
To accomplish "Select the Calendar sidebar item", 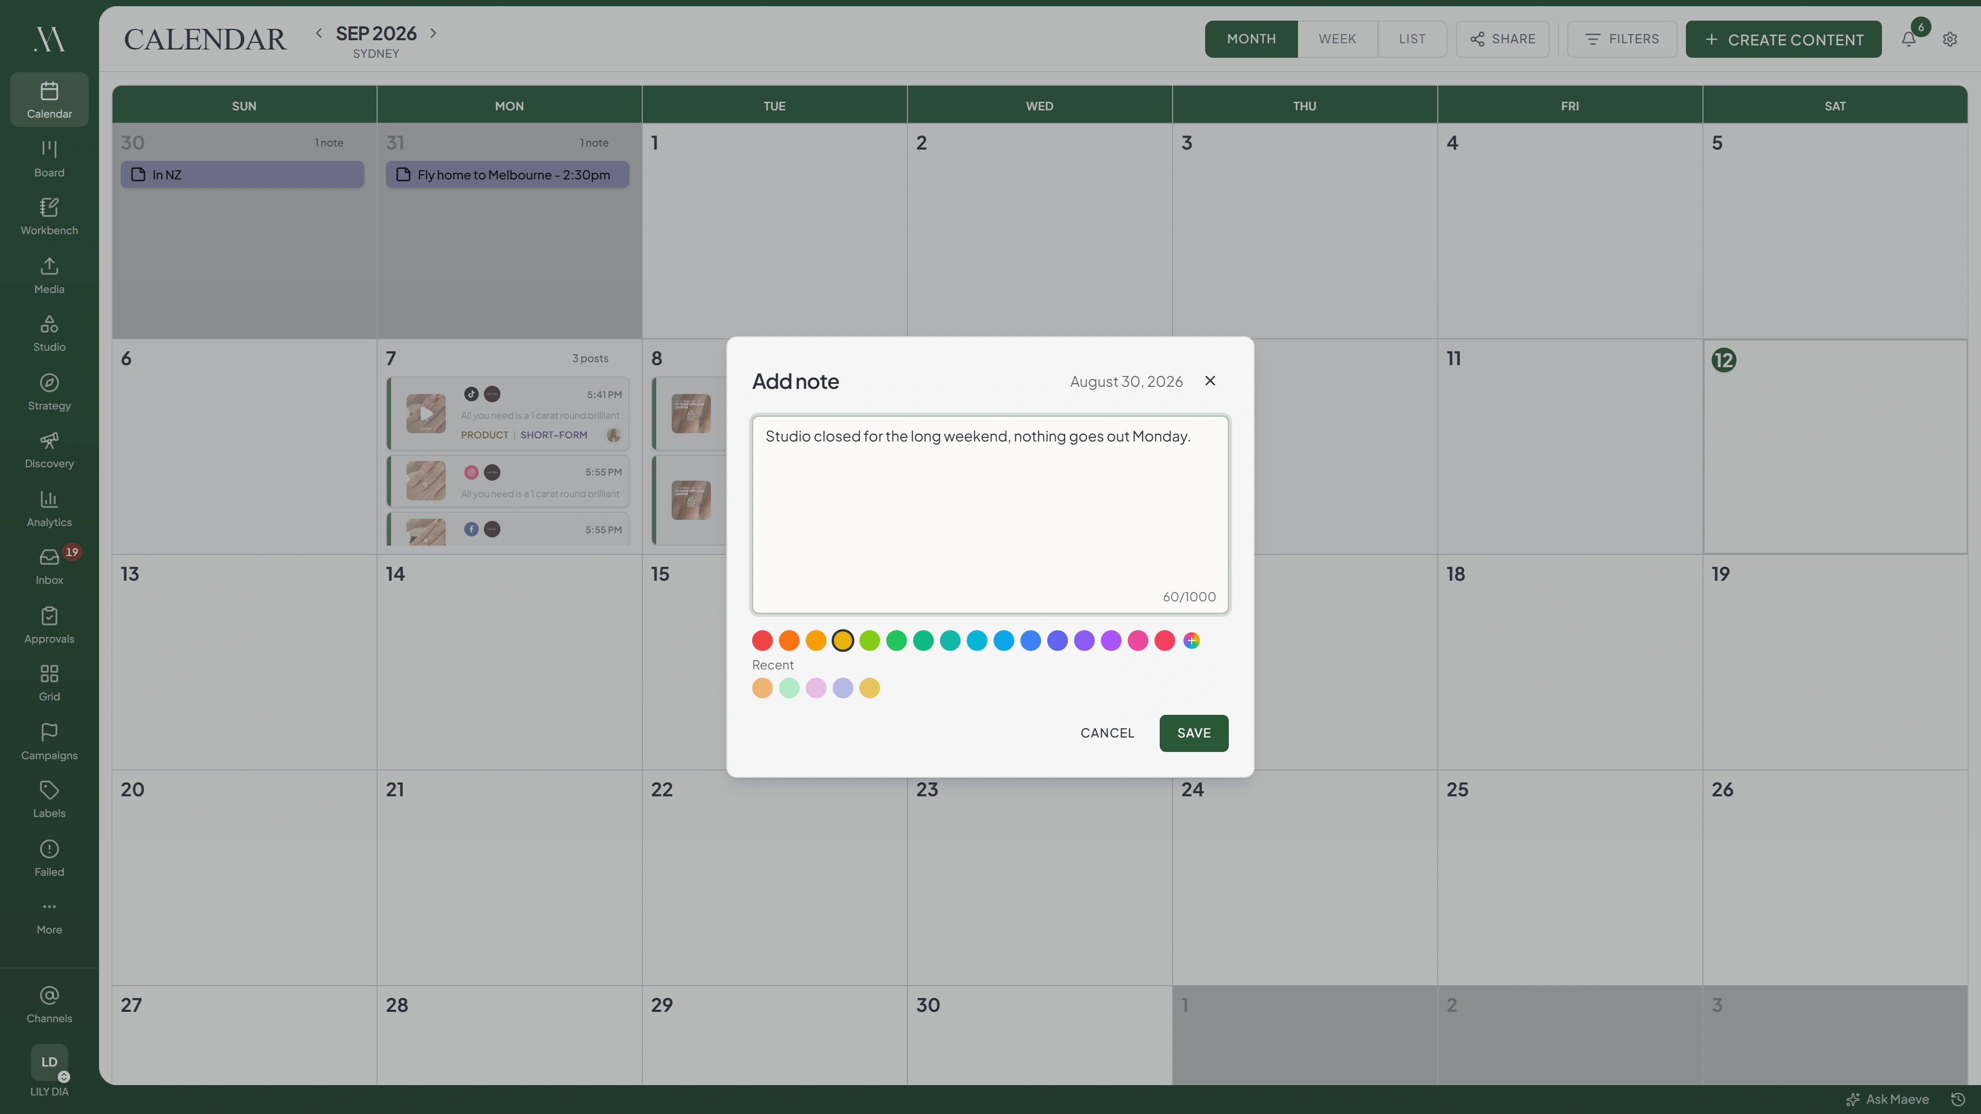I will pyautogui.click(x=49, y=100).
